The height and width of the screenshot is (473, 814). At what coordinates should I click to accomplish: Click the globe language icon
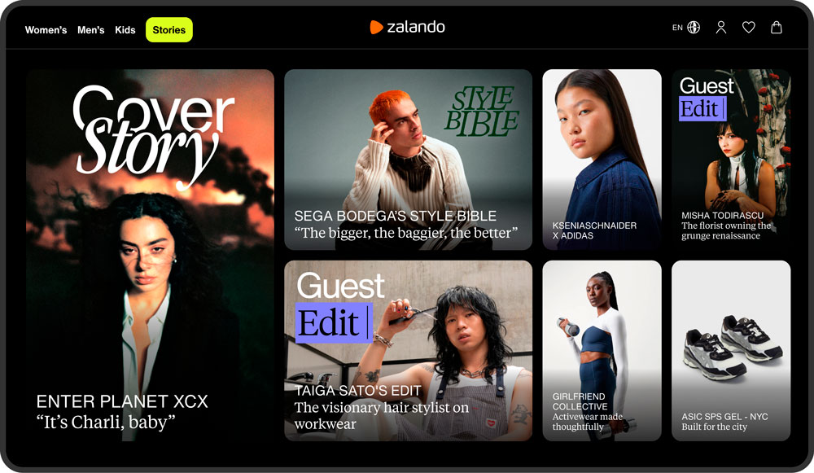[x=694, y=28]
